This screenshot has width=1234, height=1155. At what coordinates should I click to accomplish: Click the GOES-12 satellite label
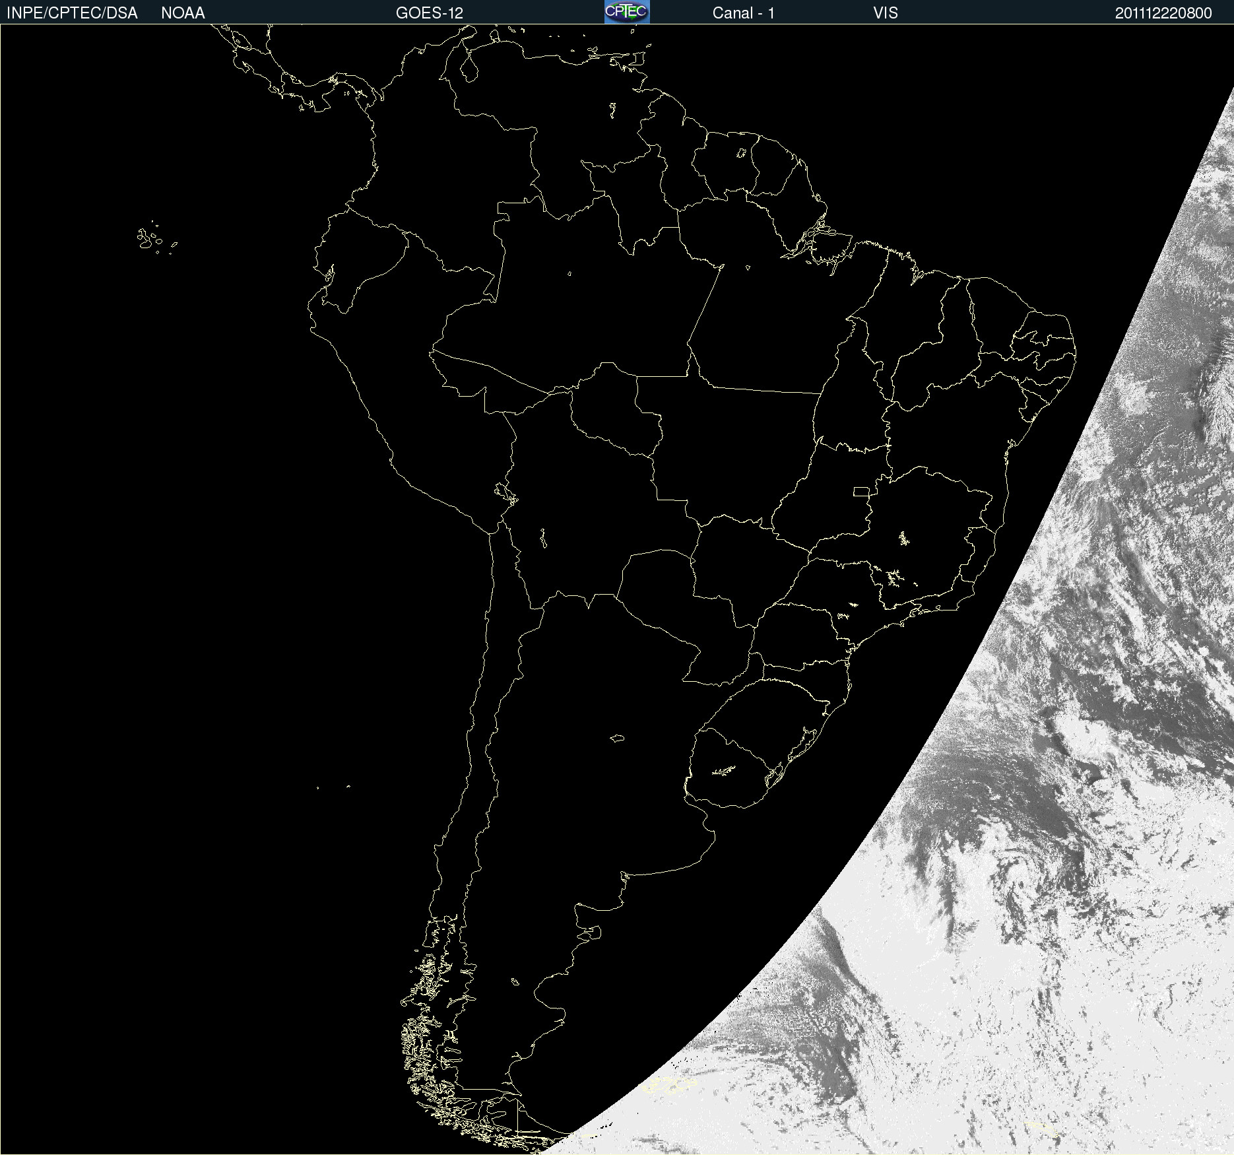(x=430, y=13)
